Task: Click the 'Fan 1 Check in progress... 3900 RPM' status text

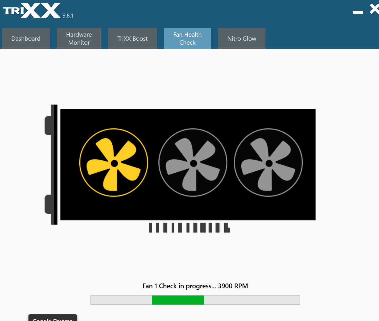Action: pos(195,286)
